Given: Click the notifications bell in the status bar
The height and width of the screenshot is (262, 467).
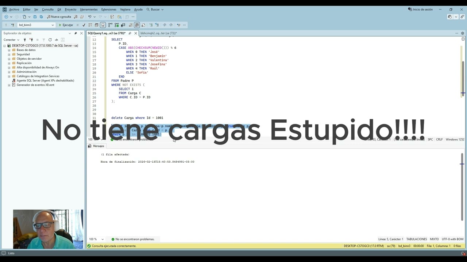Looking at the screenshot, I should pos(463,253).
